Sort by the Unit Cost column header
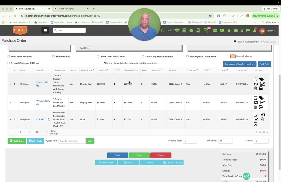Screen dimensions: 281x182 (x=102, y=70)
